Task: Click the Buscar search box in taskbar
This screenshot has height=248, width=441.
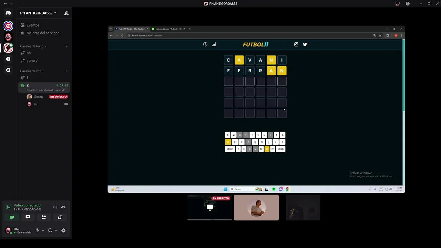Action: pyautogui.click(x=246, y=189)
